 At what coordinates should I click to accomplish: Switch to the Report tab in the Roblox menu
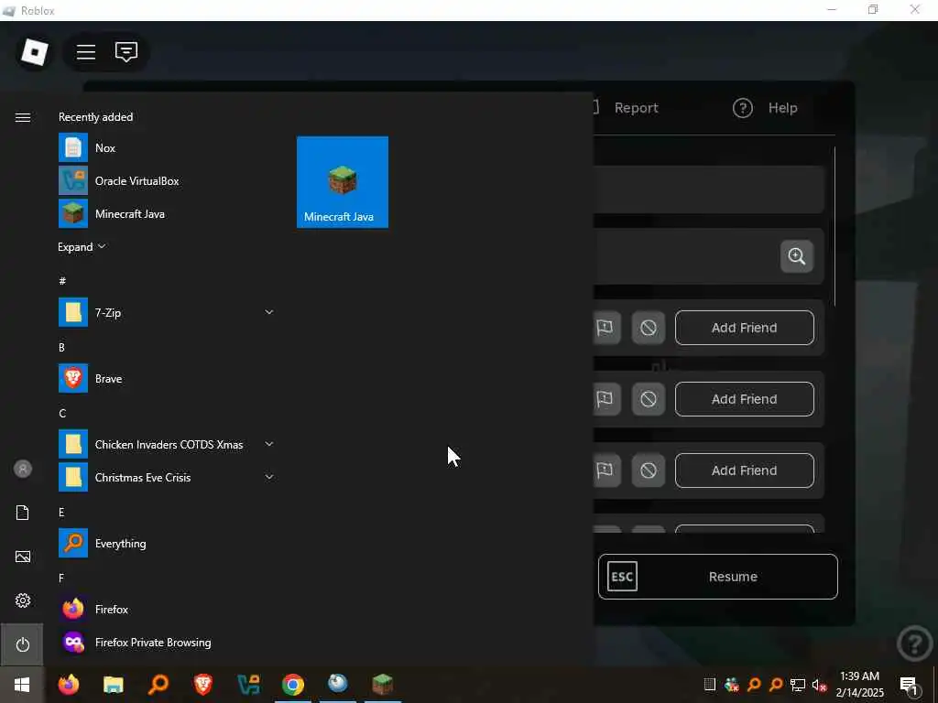[636, 108]
